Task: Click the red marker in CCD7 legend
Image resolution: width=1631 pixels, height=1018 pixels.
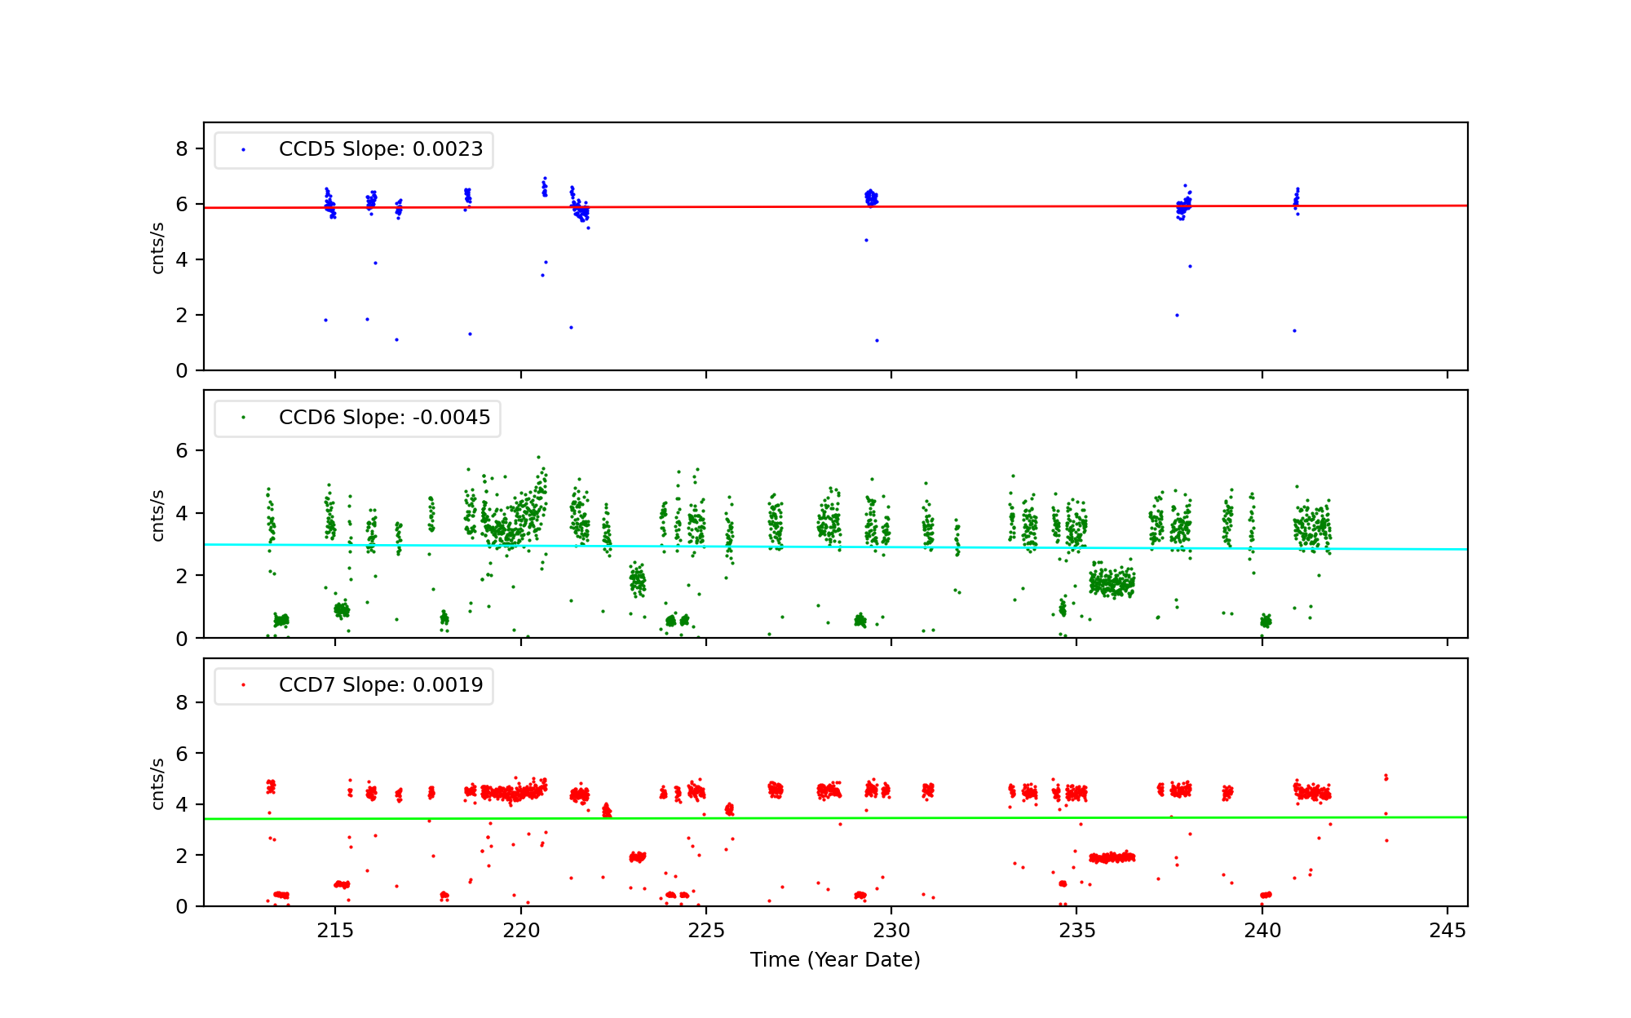Action: pyautogui.click(x=243, y=685)
